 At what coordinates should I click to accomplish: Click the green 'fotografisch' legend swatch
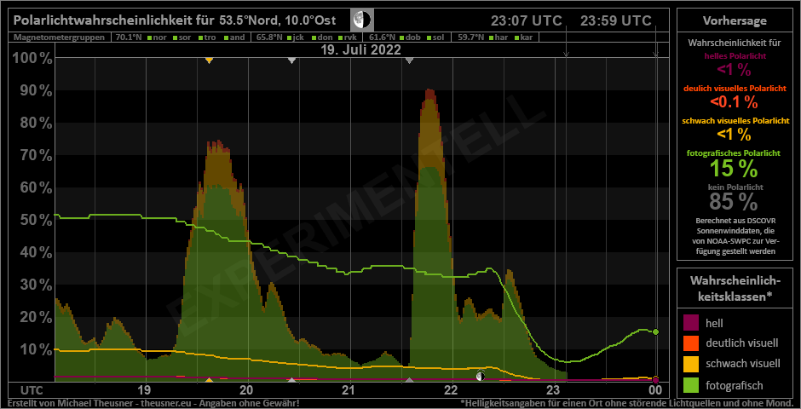pos(692,384)
